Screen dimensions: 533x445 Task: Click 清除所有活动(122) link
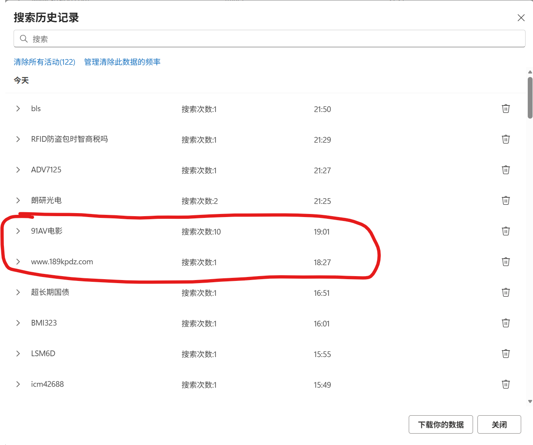coord(45,62)
